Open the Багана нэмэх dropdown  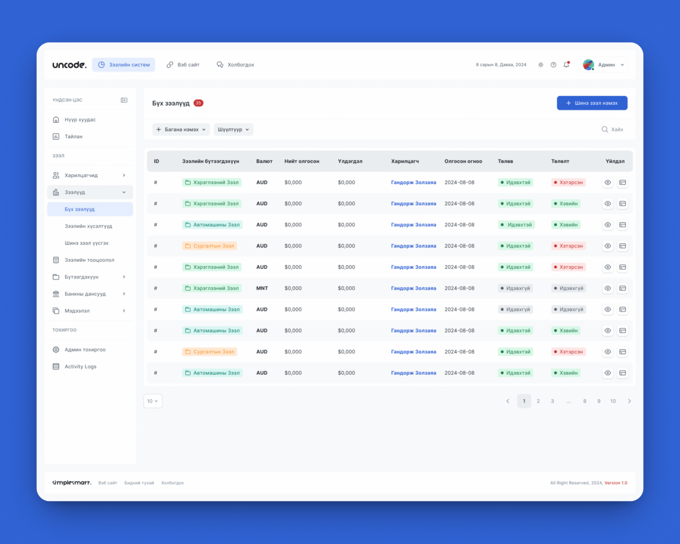click(181, 129)
